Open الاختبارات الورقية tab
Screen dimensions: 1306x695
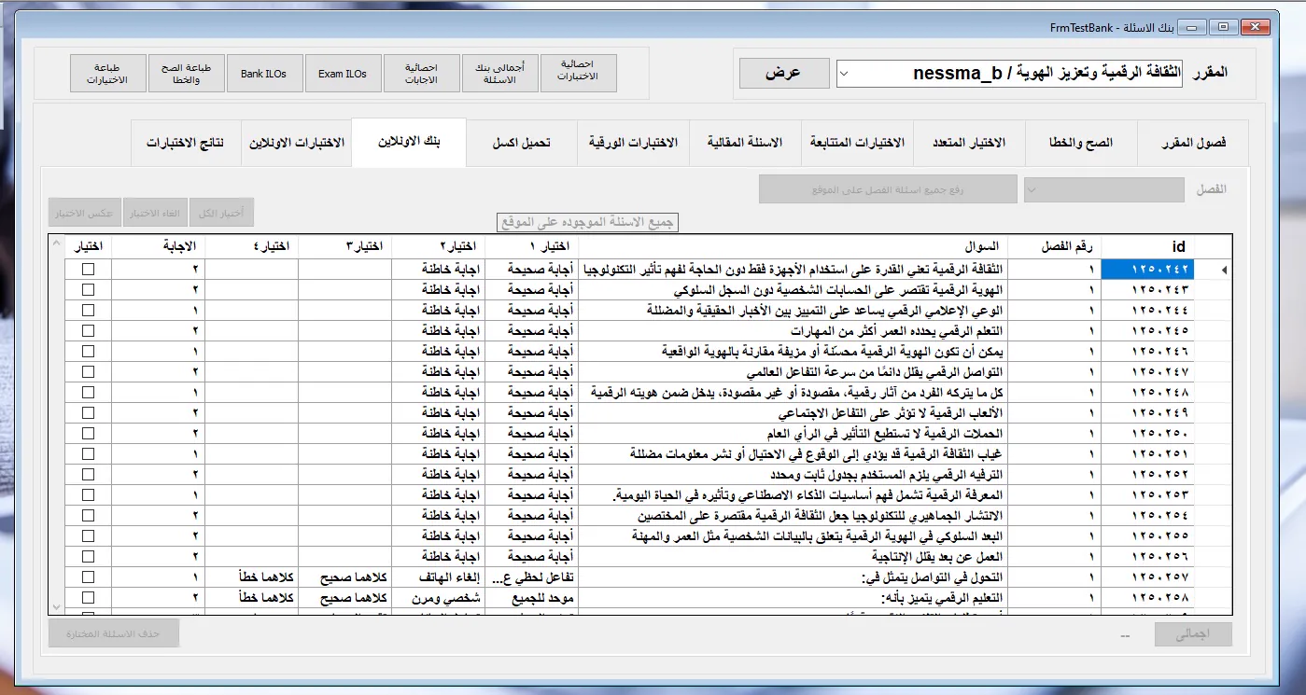pyautogui.click(x=633, y=143)
